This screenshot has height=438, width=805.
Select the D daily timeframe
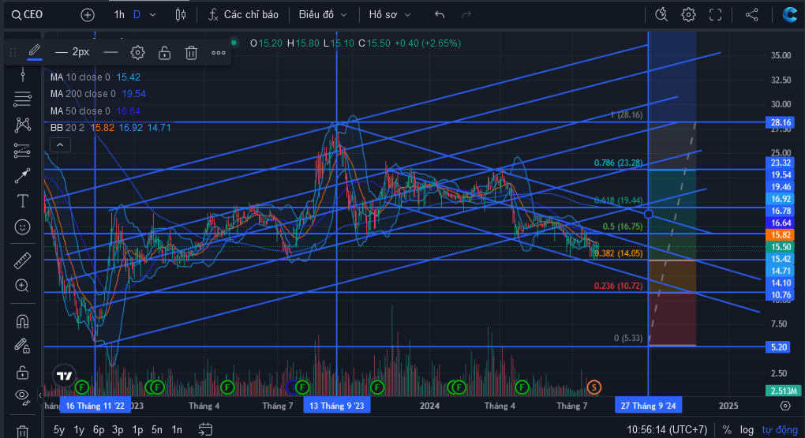(137, 15)
